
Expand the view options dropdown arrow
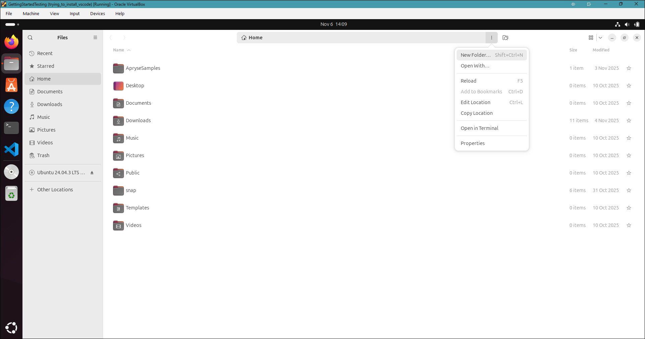pyautogui.click(x=600, y=38)
